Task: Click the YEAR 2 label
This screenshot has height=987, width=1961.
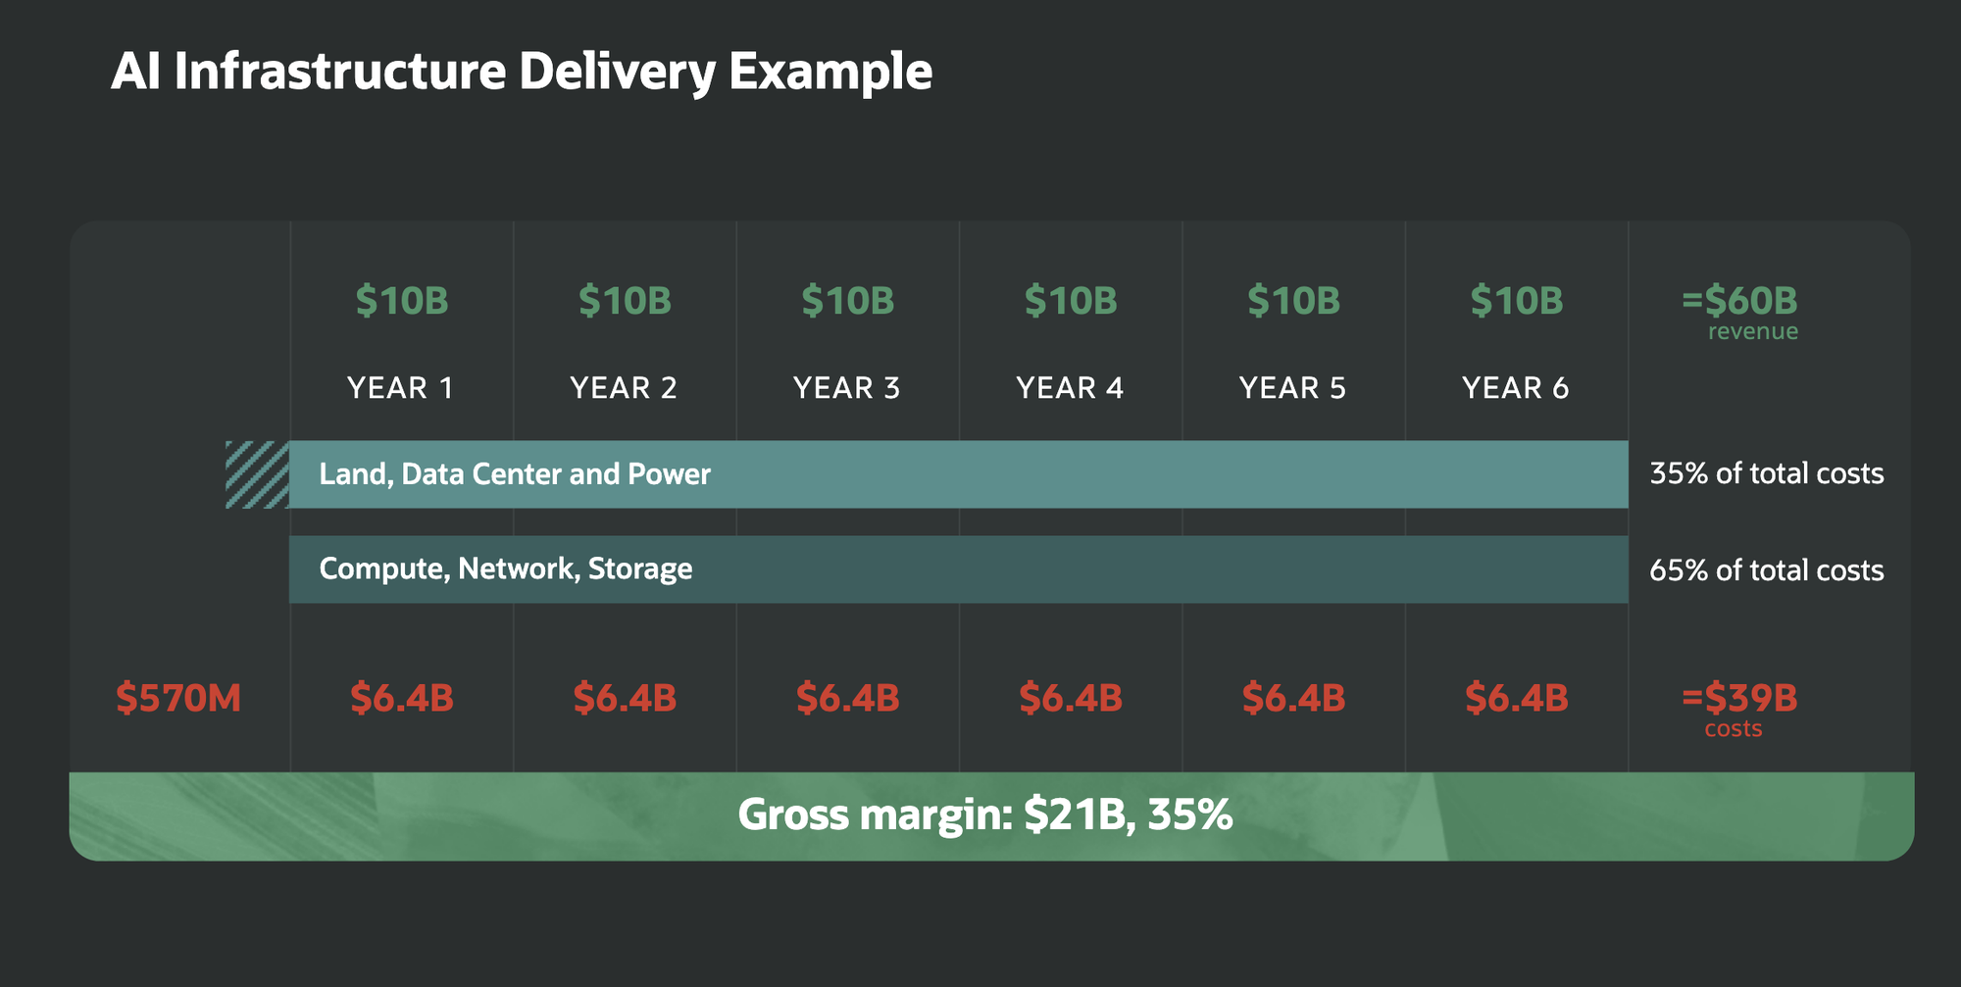Action: click(x=624, y=388)
